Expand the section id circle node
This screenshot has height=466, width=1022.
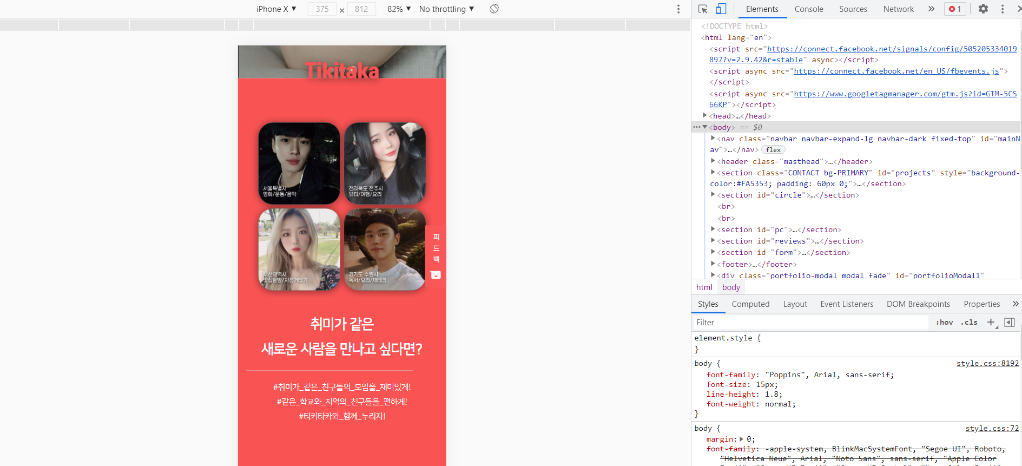(x=713, y=194)
